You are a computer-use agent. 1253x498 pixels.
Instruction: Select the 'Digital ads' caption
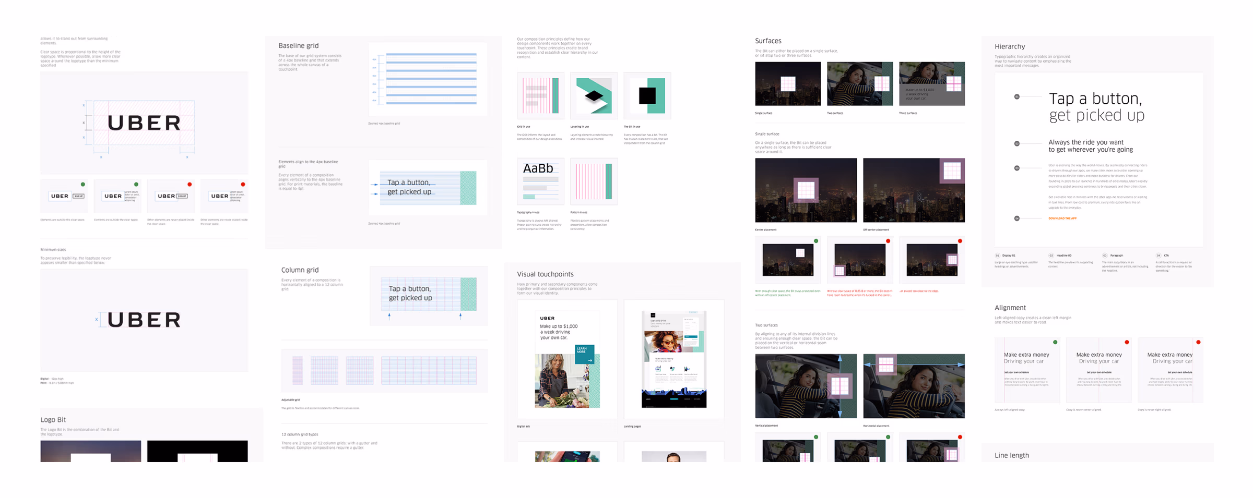[x=524, y=427]
